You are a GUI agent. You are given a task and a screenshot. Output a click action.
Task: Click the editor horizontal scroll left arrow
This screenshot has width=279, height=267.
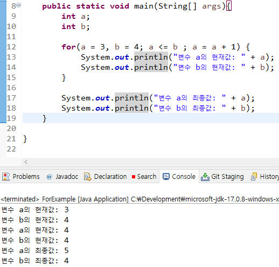[26, 162]
